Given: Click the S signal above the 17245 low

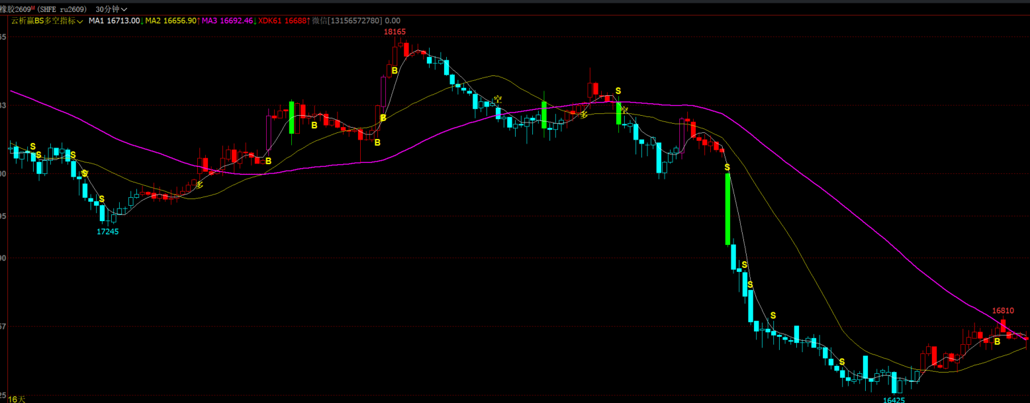Looking at the screenshot, I should [101, 199].
